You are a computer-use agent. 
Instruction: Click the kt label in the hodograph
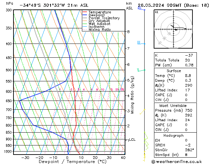point(156,12)
